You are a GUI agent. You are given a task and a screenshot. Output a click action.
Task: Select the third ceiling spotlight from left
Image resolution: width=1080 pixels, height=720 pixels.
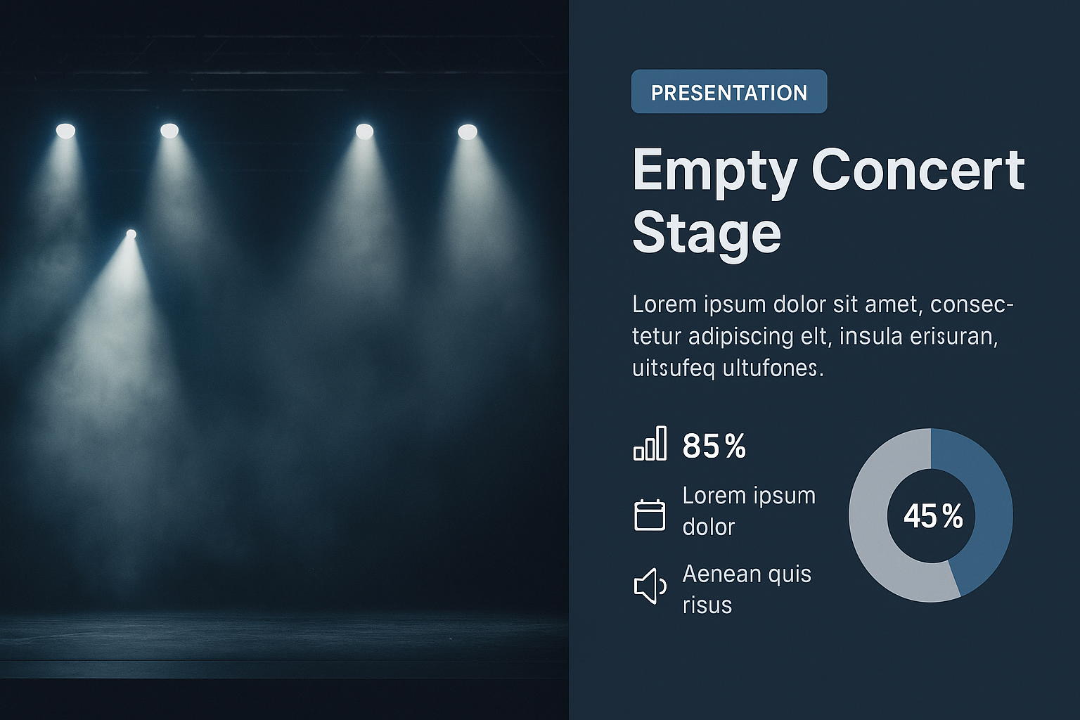(x=364, y=131)
